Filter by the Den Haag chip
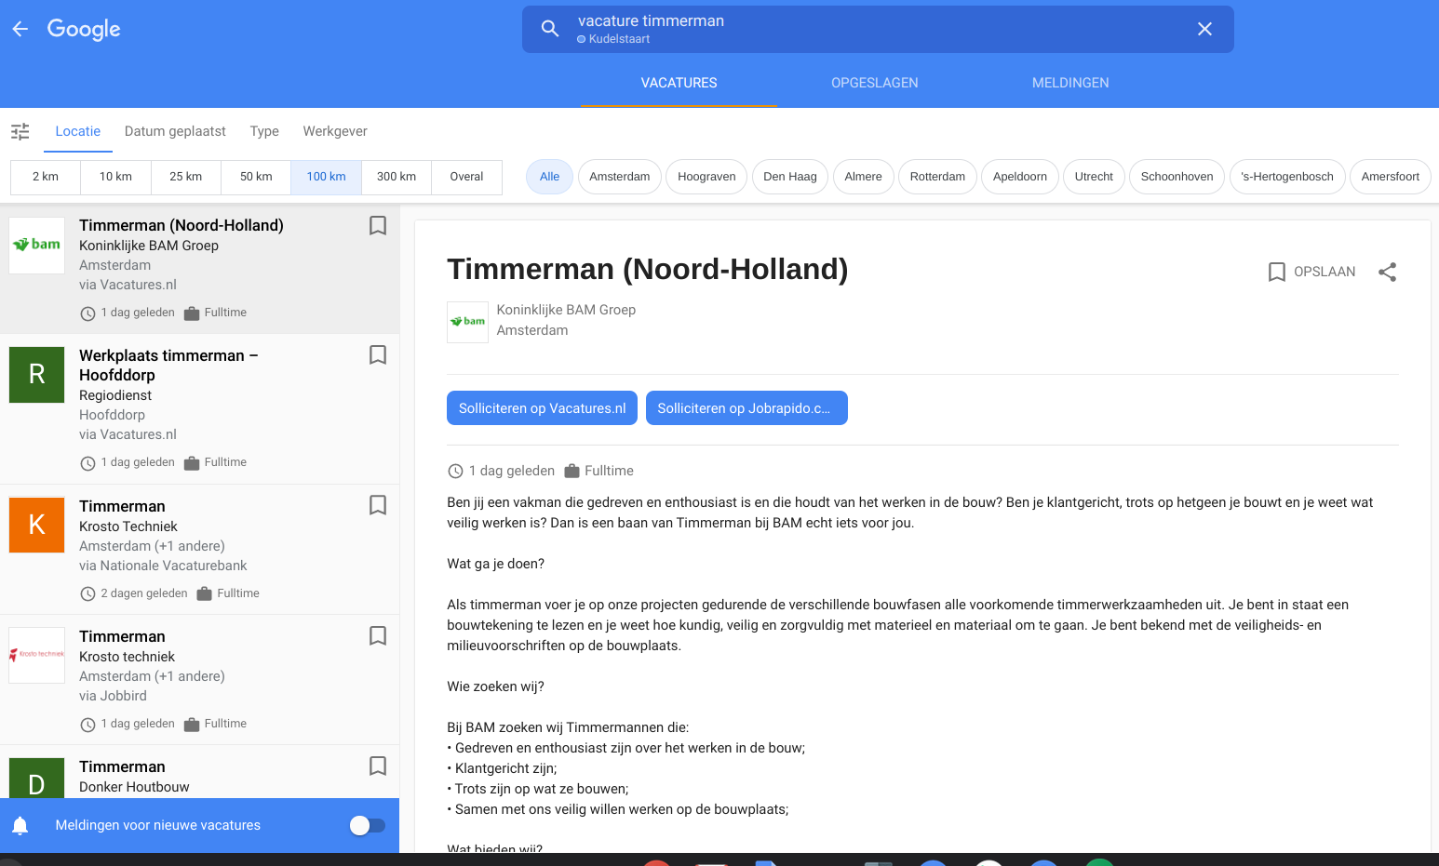Screen dimensions: 1439x866 [x=790, y=177]
